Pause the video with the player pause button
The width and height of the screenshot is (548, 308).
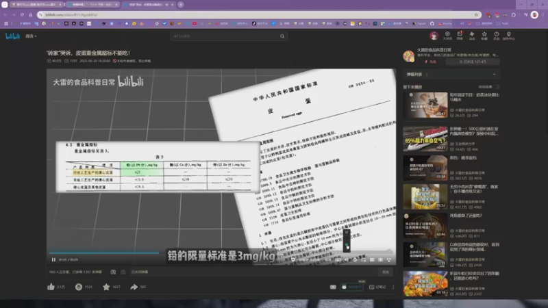(53, 259)
